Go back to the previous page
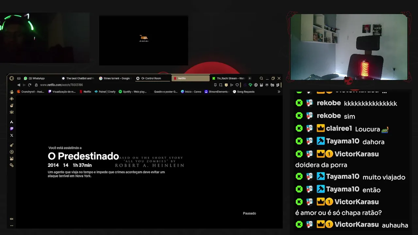The image size is (418, 235). coord(19,85)
